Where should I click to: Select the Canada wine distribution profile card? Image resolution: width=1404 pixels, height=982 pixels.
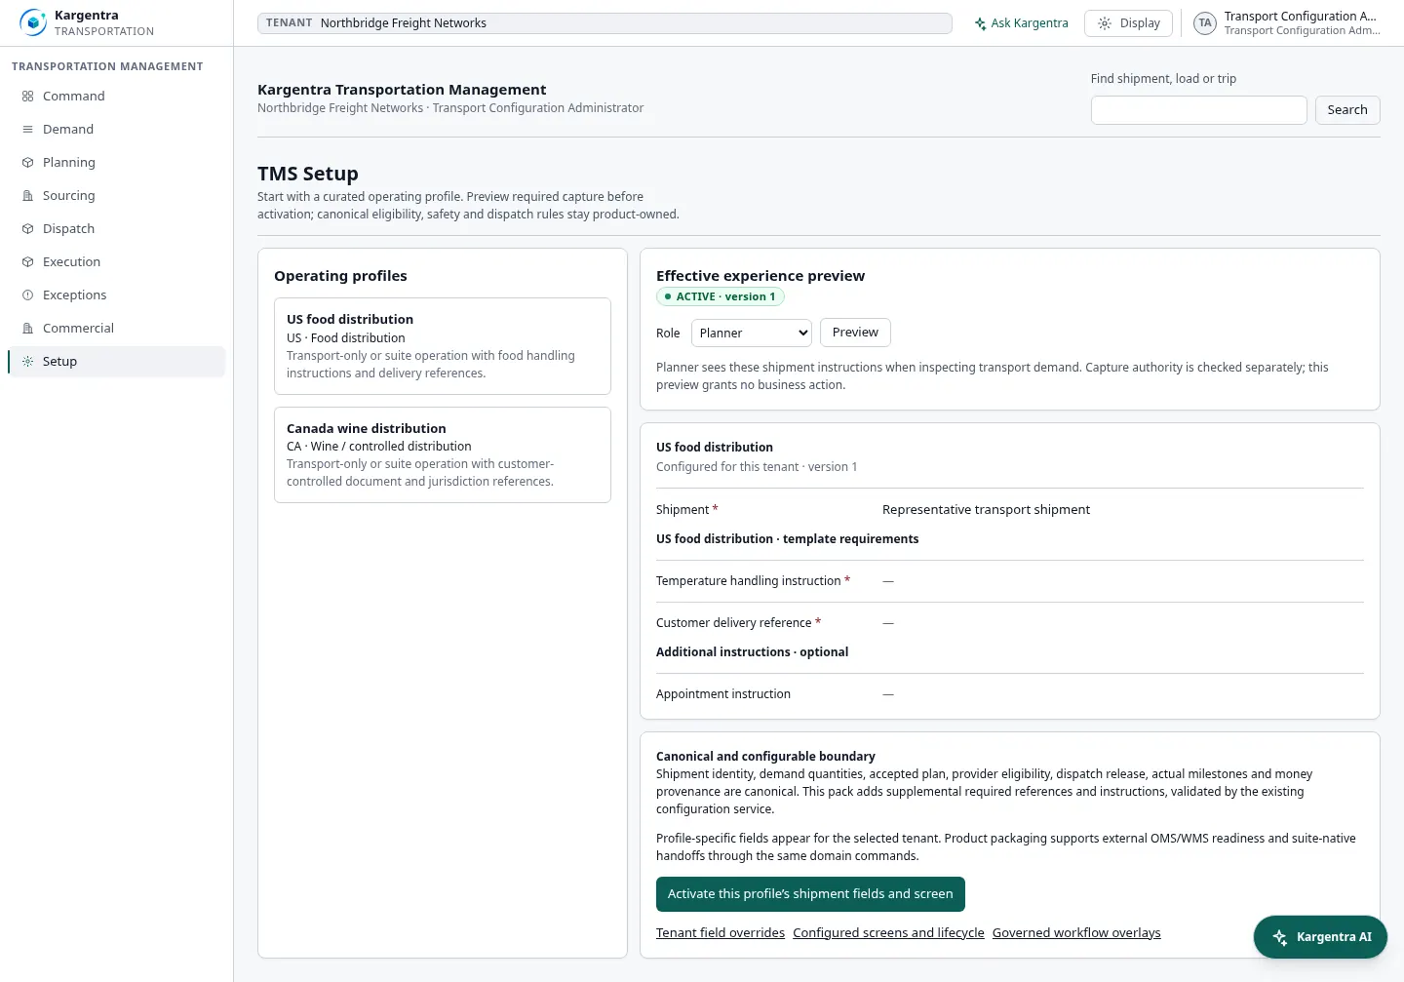[x=443, y=454]
